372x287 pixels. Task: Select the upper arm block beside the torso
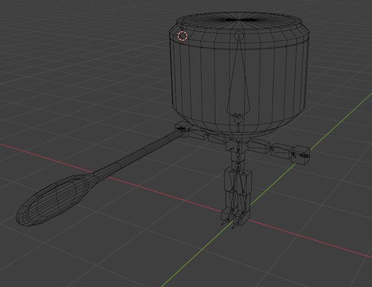click(259, 145)
